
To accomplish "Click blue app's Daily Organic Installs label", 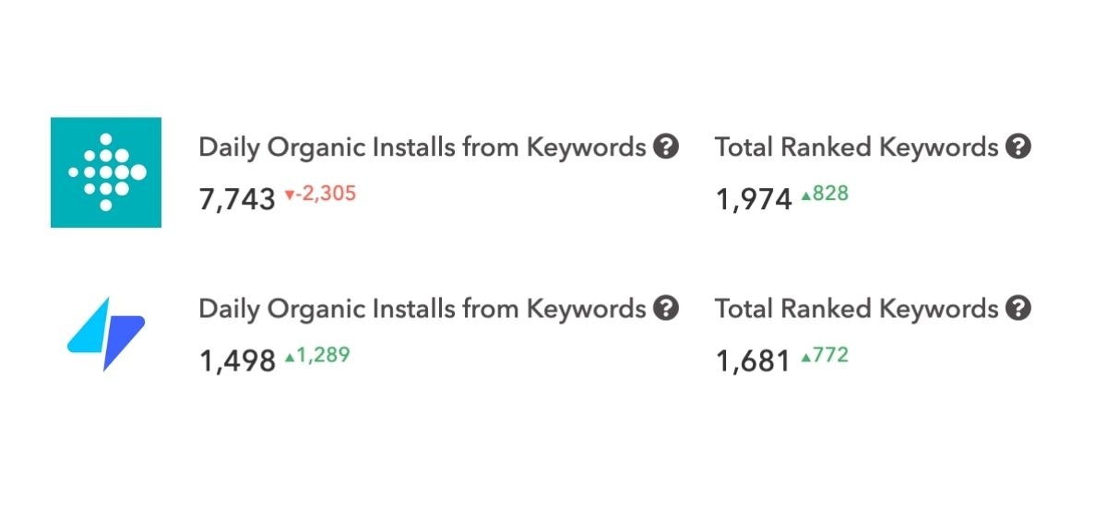I will click(x=423, y=309).
